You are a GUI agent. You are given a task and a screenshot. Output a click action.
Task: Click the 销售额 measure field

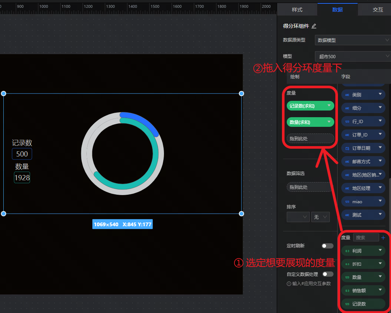359,291
